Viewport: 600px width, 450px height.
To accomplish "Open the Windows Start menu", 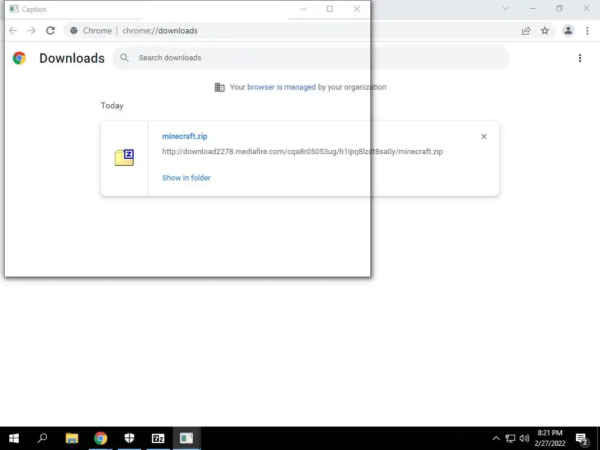I will (14, 438).
